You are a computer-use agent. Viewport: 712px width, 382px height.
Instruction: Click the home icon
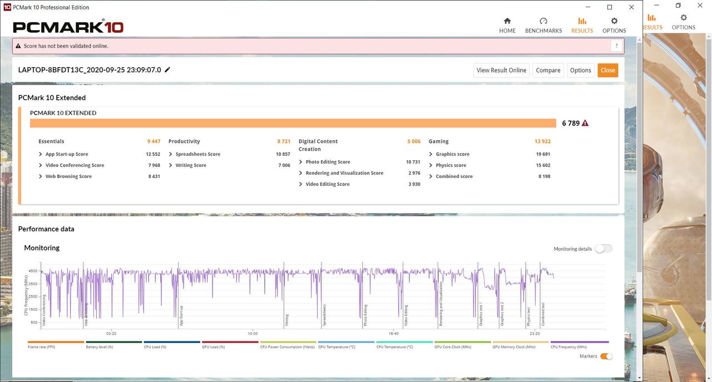(x=507, y=21)
